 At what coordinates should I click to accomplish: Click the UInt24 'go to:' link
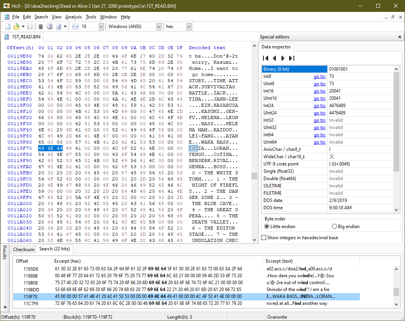(319, 113)
